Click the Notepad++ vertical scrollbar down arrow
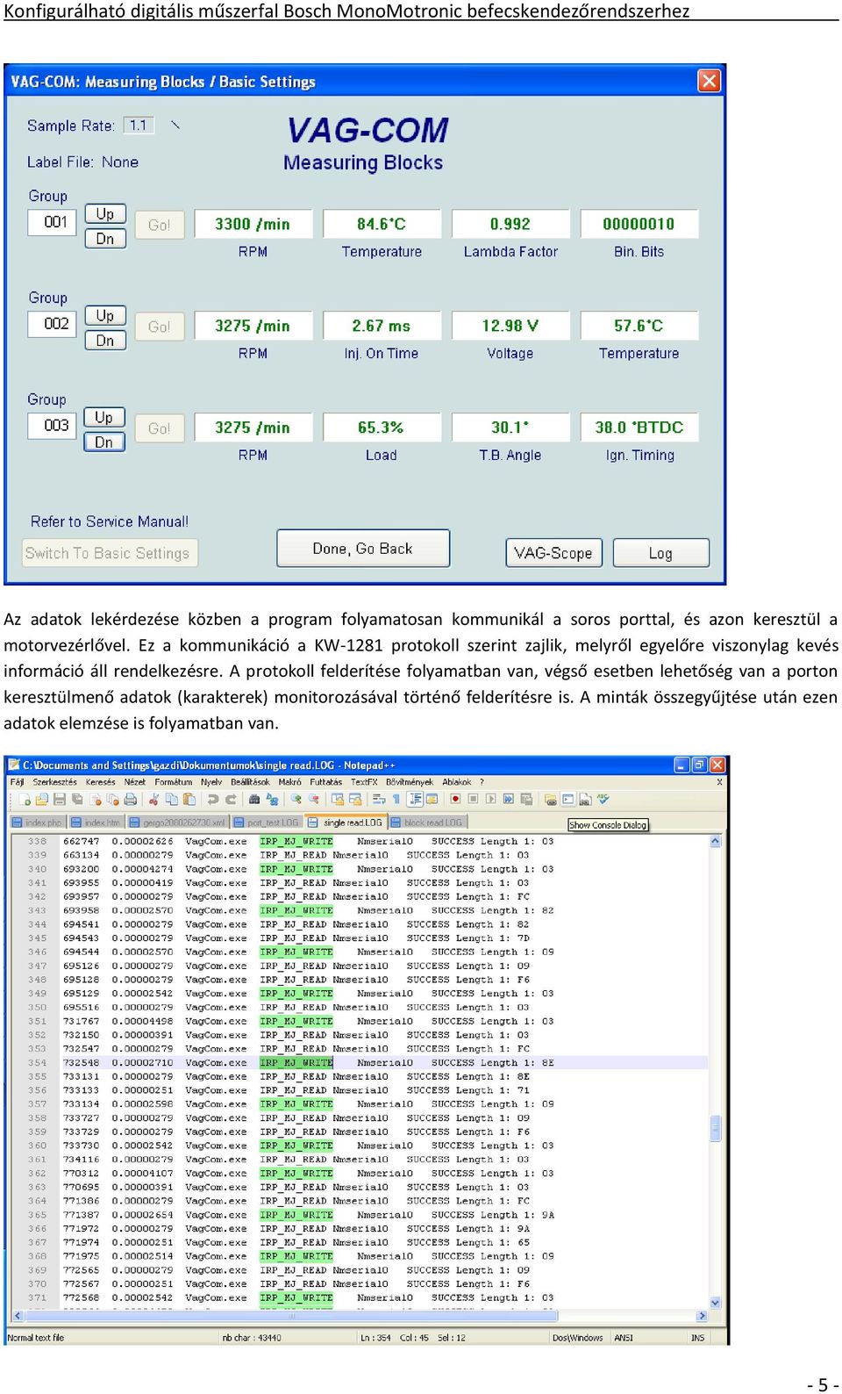Image resolution: width=842 pixels, height=1394 pixels. point(716,1303)
